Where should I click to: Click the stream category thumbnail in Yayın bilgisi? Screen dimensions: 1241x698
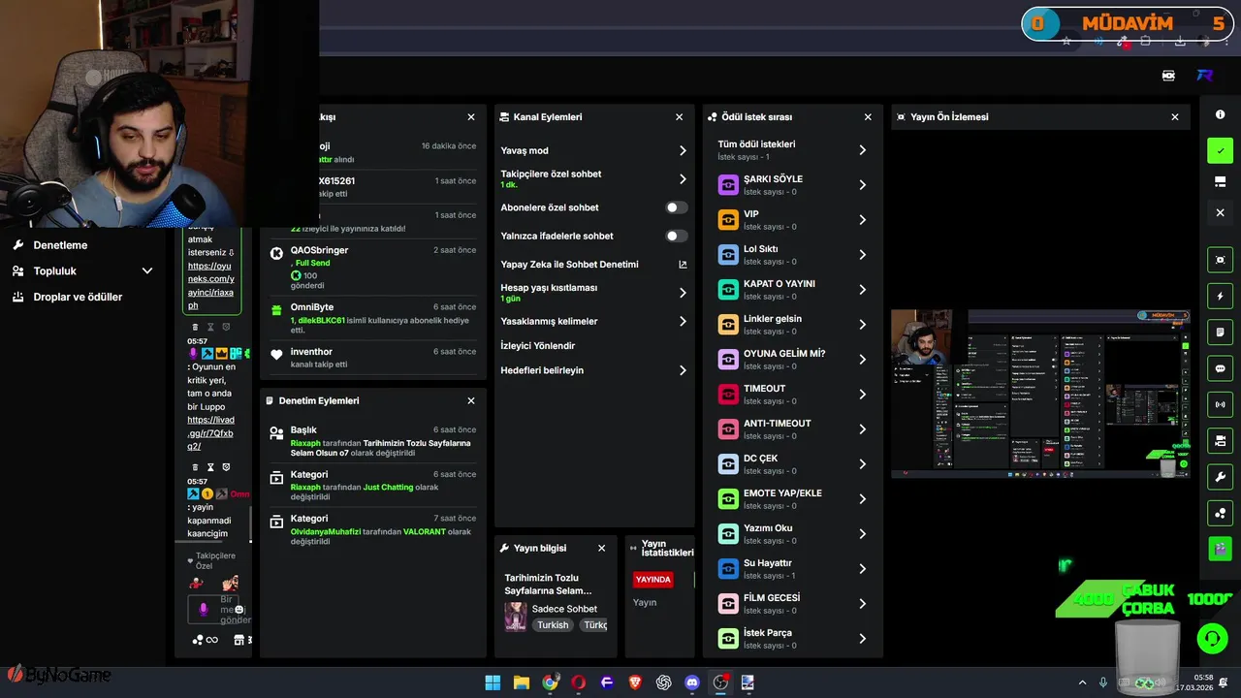coord(515,617)
